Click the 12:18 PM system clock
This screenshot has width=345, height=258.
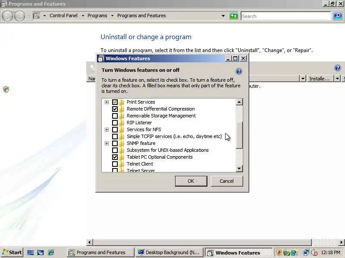[x=330, y=252]
